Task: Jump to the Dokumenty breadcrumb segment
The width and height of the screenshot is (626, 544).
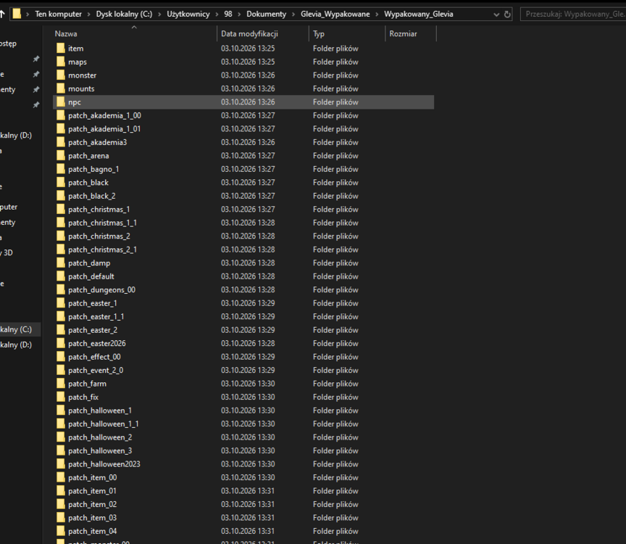Action: [267, 14]
